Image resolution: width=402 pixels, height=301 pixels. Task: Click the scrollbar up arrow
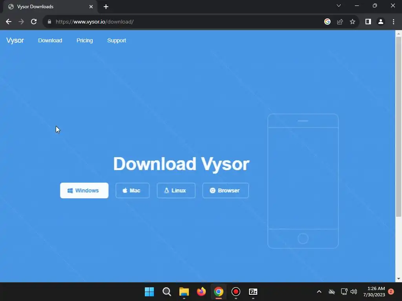398,34
